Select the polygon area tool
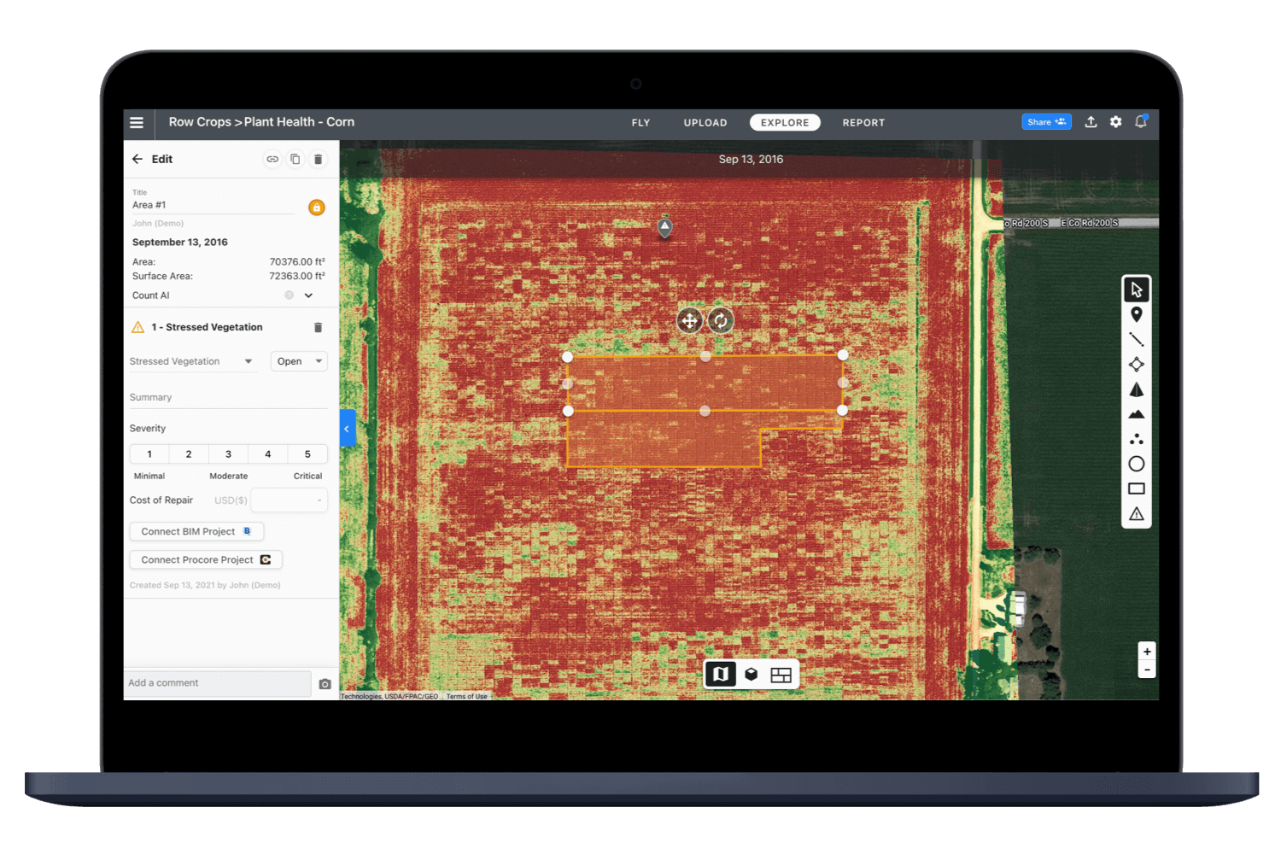This screenshot has width=1281, height=854. [x=1136, y=364]
